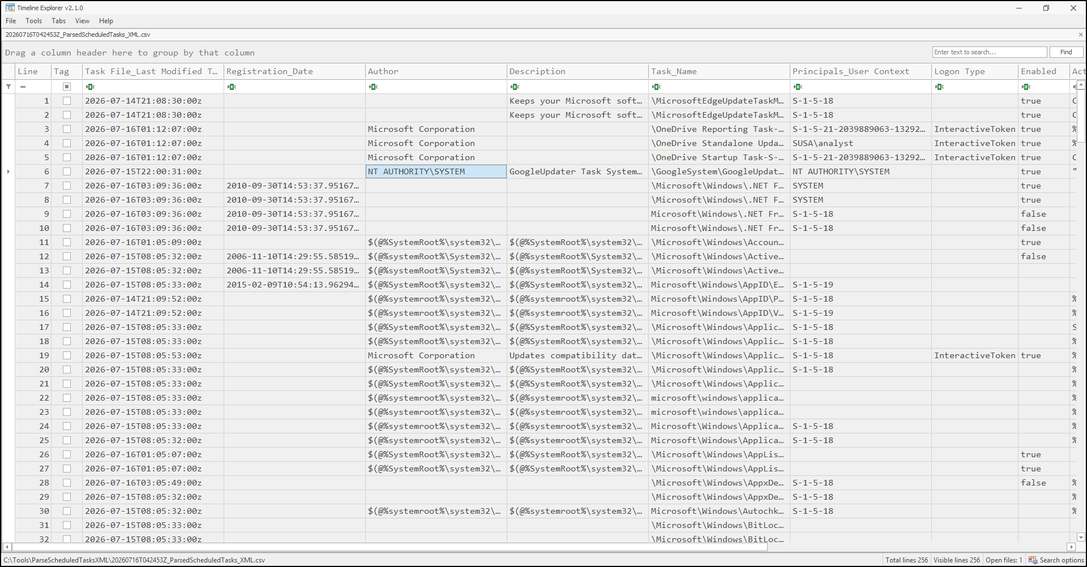
Task: Sort by the Line column header
Action: click(33, 71)
